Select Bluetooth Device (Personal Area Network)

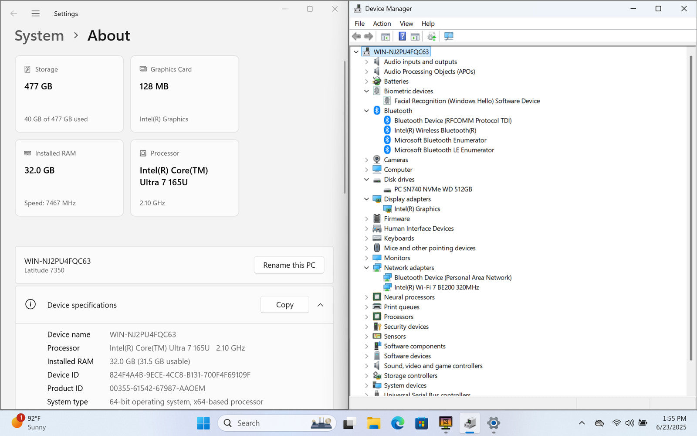coord(453,278)
